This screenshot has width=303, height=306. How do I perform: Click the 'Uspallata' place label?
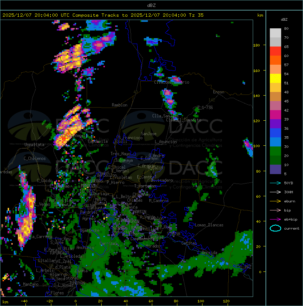pyautogui.click(x=34, y=145)
